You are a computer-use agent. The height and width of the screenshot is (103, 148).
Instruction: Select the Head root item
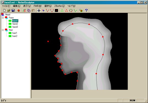tap(8, 15)
